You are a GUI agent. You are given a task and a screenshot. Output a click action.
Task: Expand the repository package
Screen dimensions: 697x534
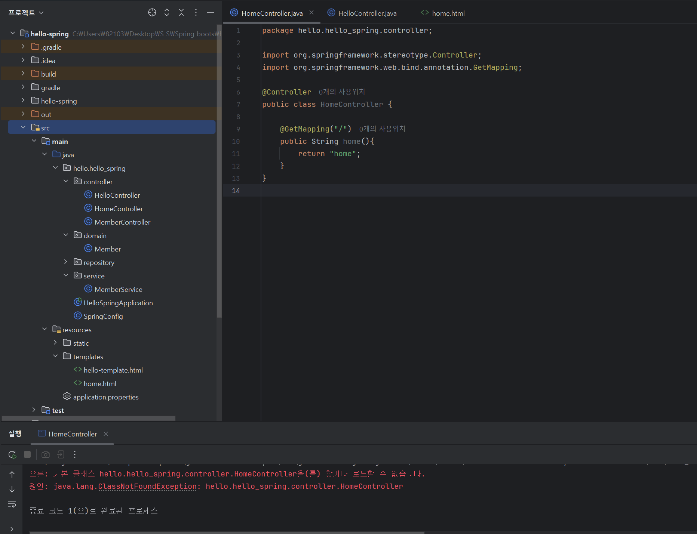[x=66, y=262]
